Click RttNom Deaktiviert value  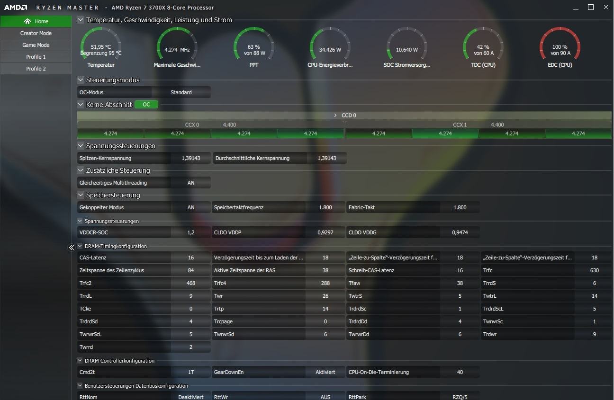coord(191,397)
